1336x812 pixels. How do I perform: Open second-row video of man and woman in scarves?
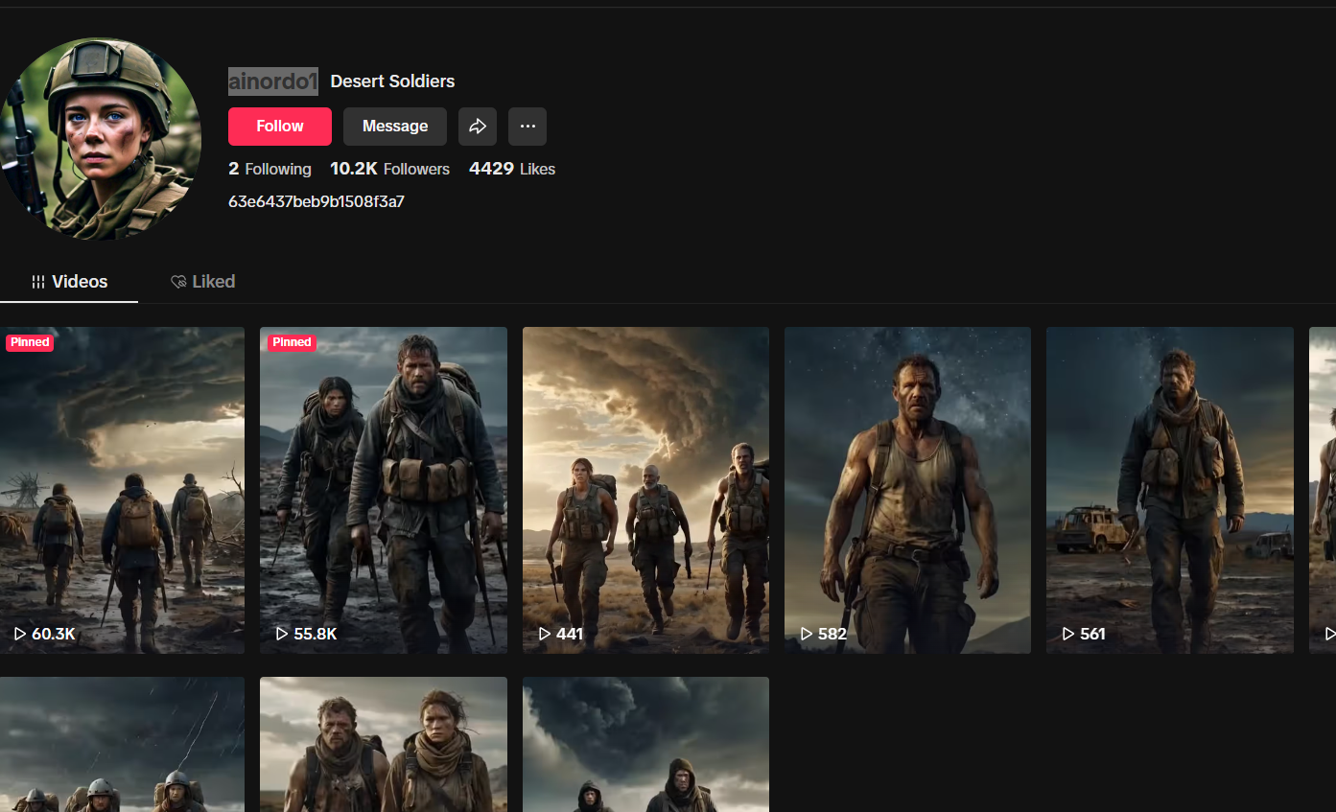(x=384, y=745)
